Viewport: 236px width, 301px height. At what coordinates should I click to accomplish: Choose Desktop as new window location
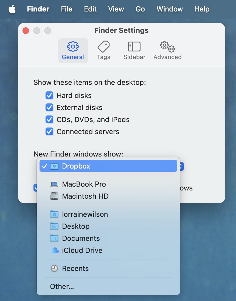[108, 226]
